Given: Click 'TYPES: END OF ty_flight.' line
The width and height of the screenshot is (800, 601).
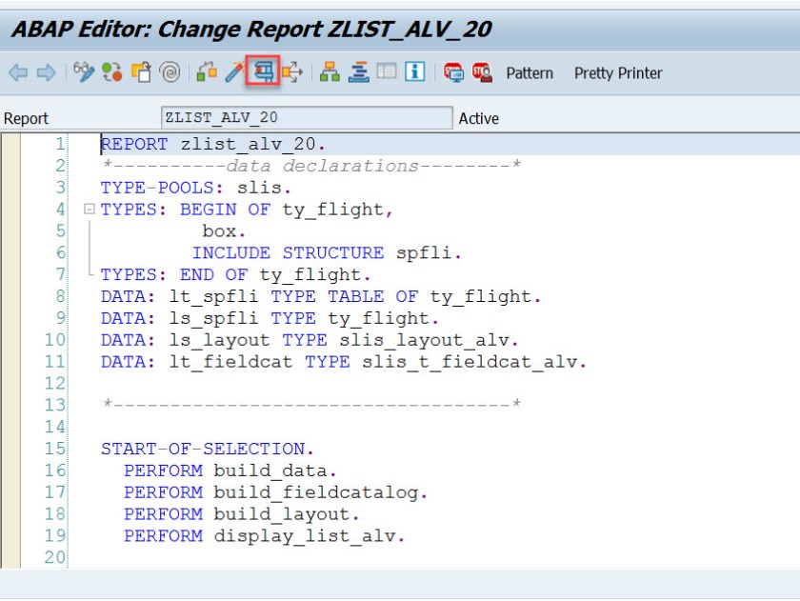Looking at the screenshot, I should [236, 274].
